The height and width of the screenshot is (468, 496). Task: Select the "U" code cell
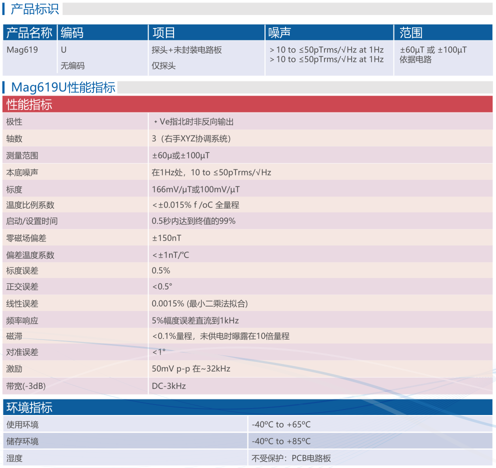[x=63, y=49]
